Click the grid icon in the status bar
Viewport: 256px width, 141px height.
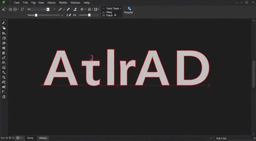(18, 138)
